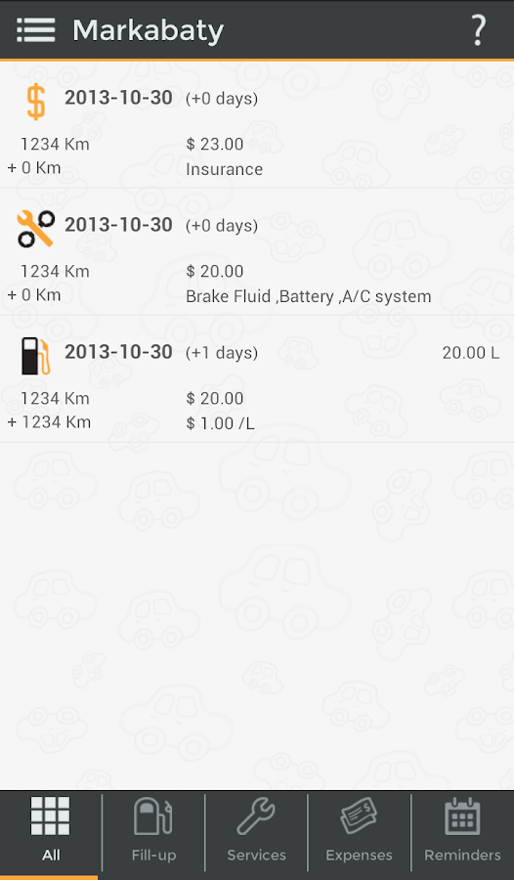Click the $ 23.00 expense amount
The width and height of the screenshot is (514, 880).
215,145
